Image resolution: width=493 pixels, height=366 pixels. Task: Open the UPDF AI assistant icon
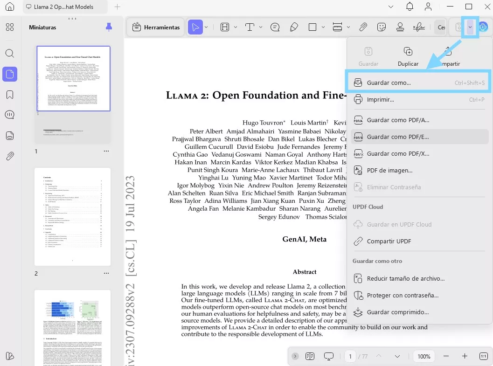click(x=483, y=28)
